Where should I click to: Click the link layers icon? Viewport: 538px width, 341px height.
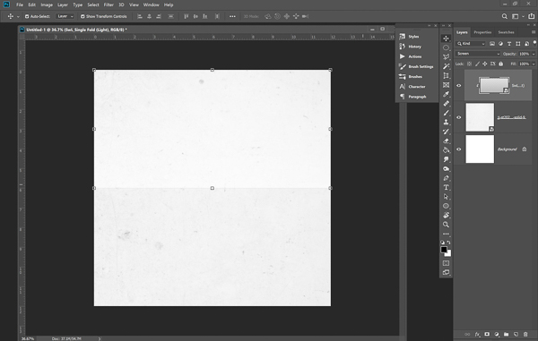coord(467,335)
